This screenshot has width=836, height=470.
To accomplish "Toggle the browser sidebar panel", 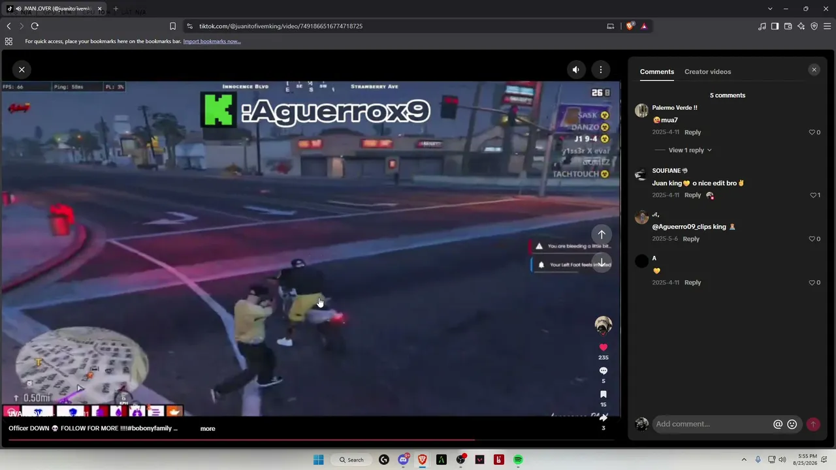I will pyautogui.click(x=775, y=26).
